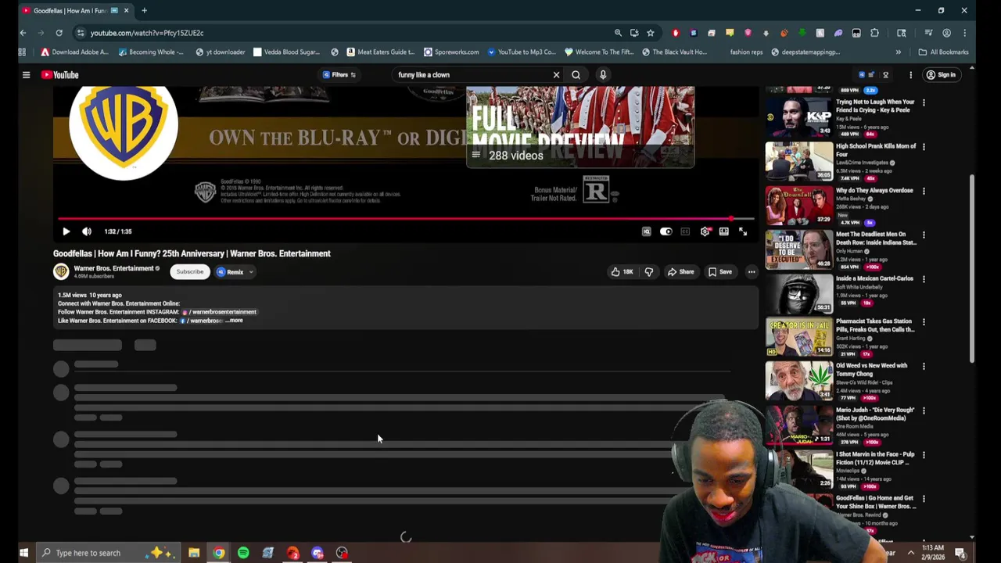Clear the search box with the X
This screenshot has width=1001, height=563.
click(556, 75)
